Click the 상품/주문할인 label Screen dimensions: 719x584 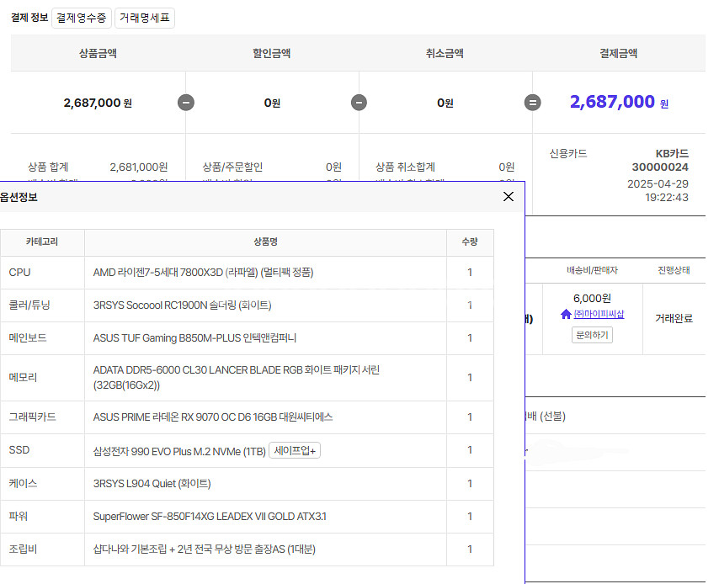(x=232, y=167)
